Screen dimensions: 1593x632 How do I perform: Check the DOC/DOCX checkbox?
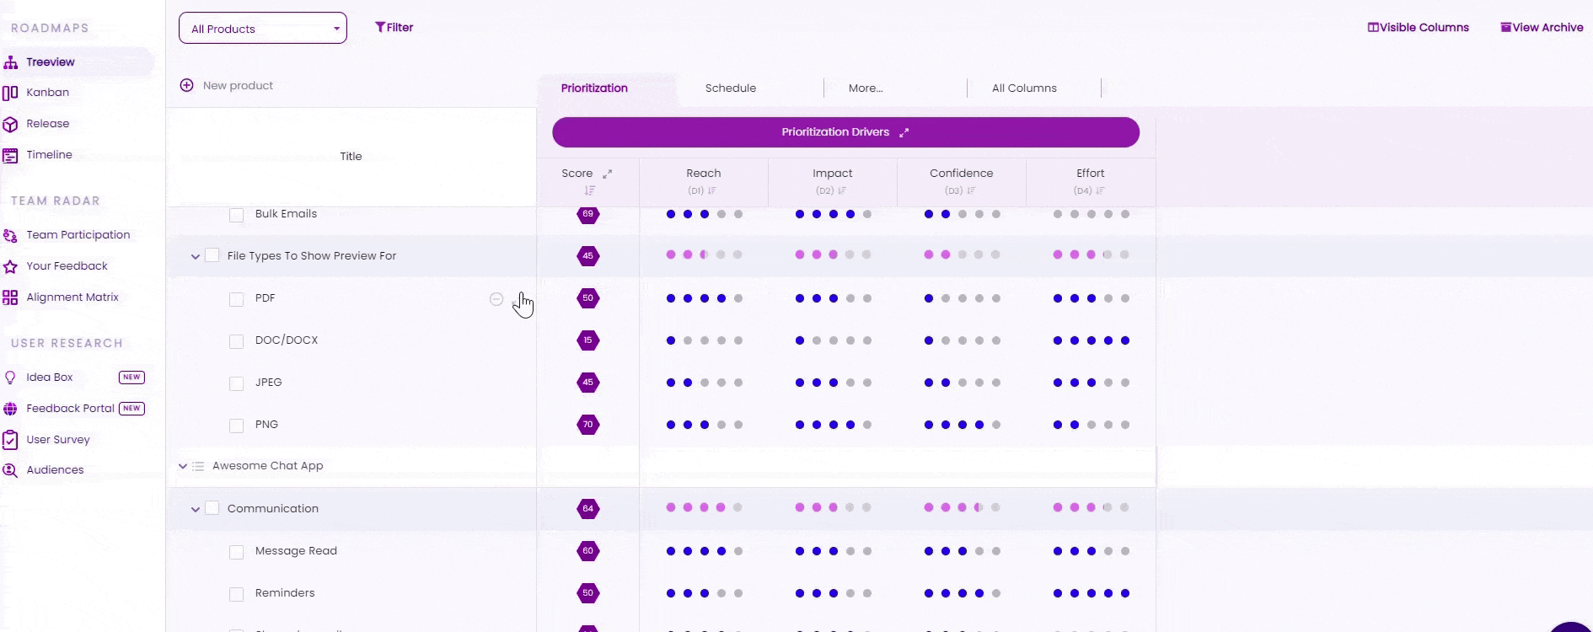237,341
